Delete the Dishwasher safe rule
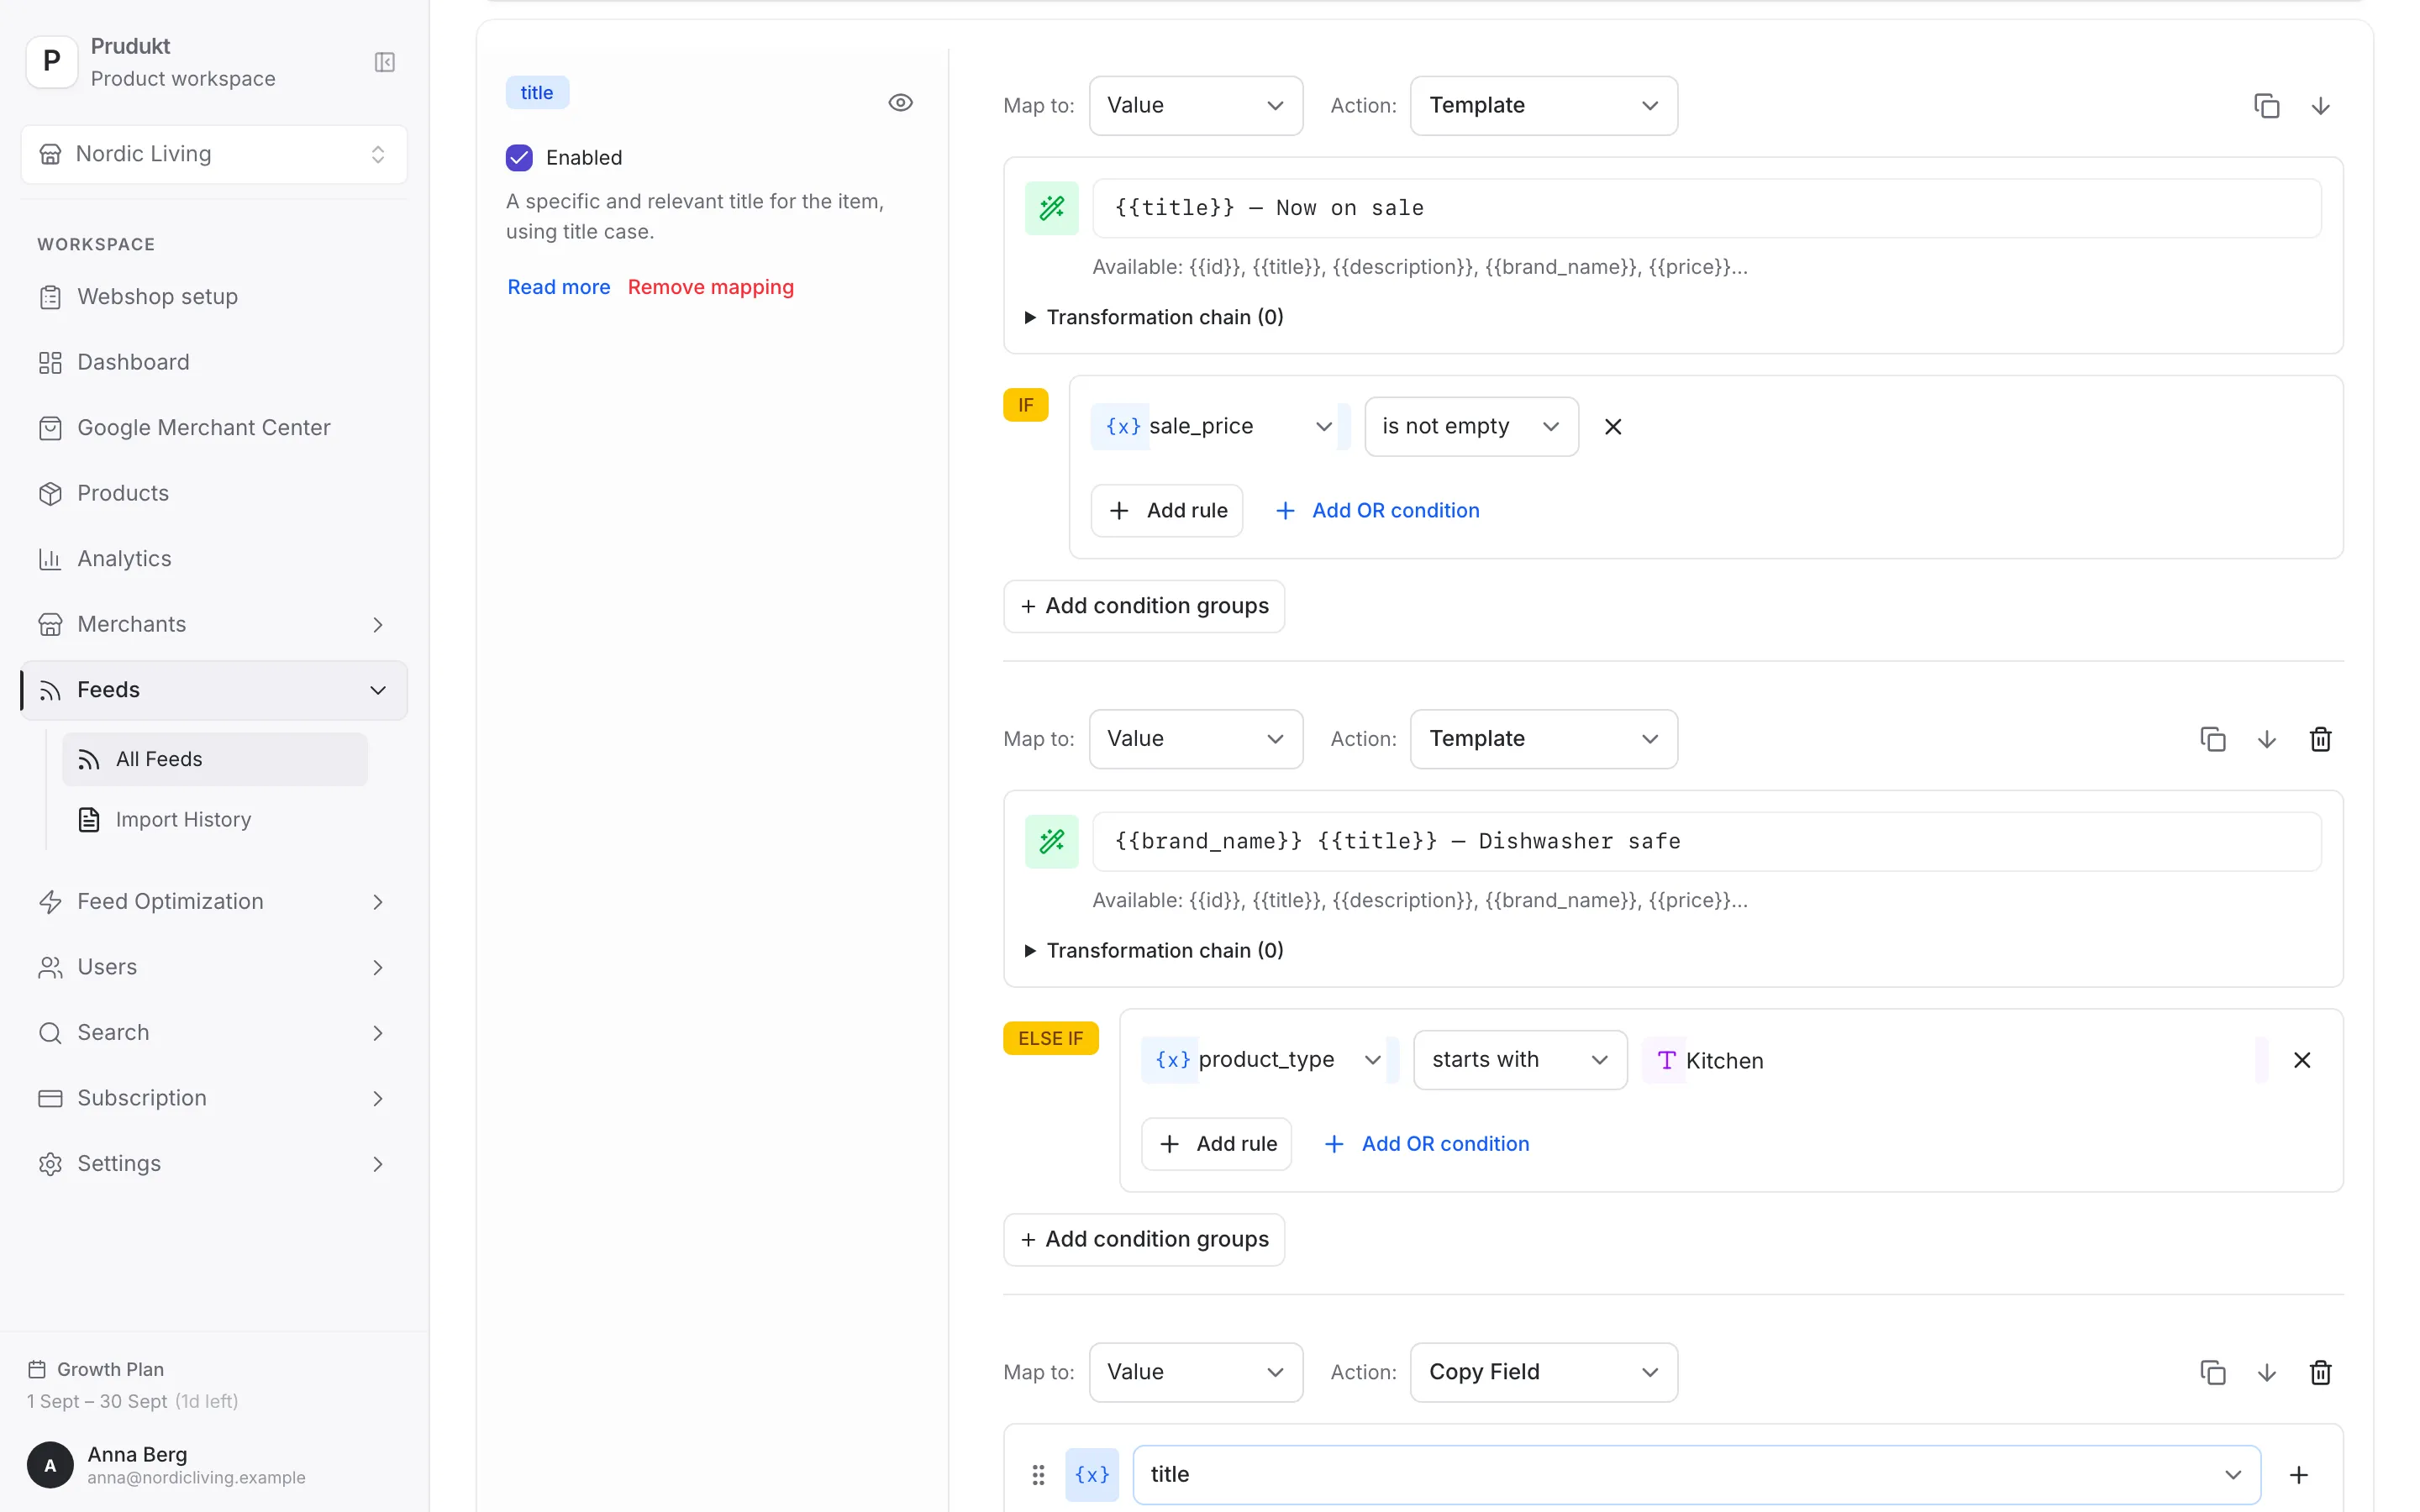Image resolution: width=2420 pixels, height=1512 pixels. [2320, 739]
